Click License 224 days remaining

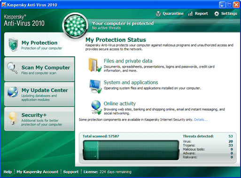pyautogui.click(x=108, y=172)
